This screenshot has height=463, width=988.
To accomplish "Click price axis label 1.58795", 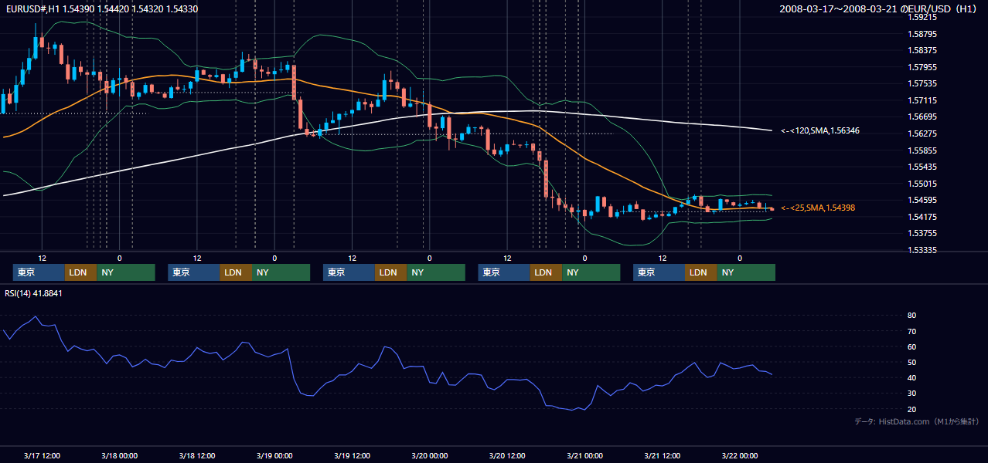I will tap(923, 34).
